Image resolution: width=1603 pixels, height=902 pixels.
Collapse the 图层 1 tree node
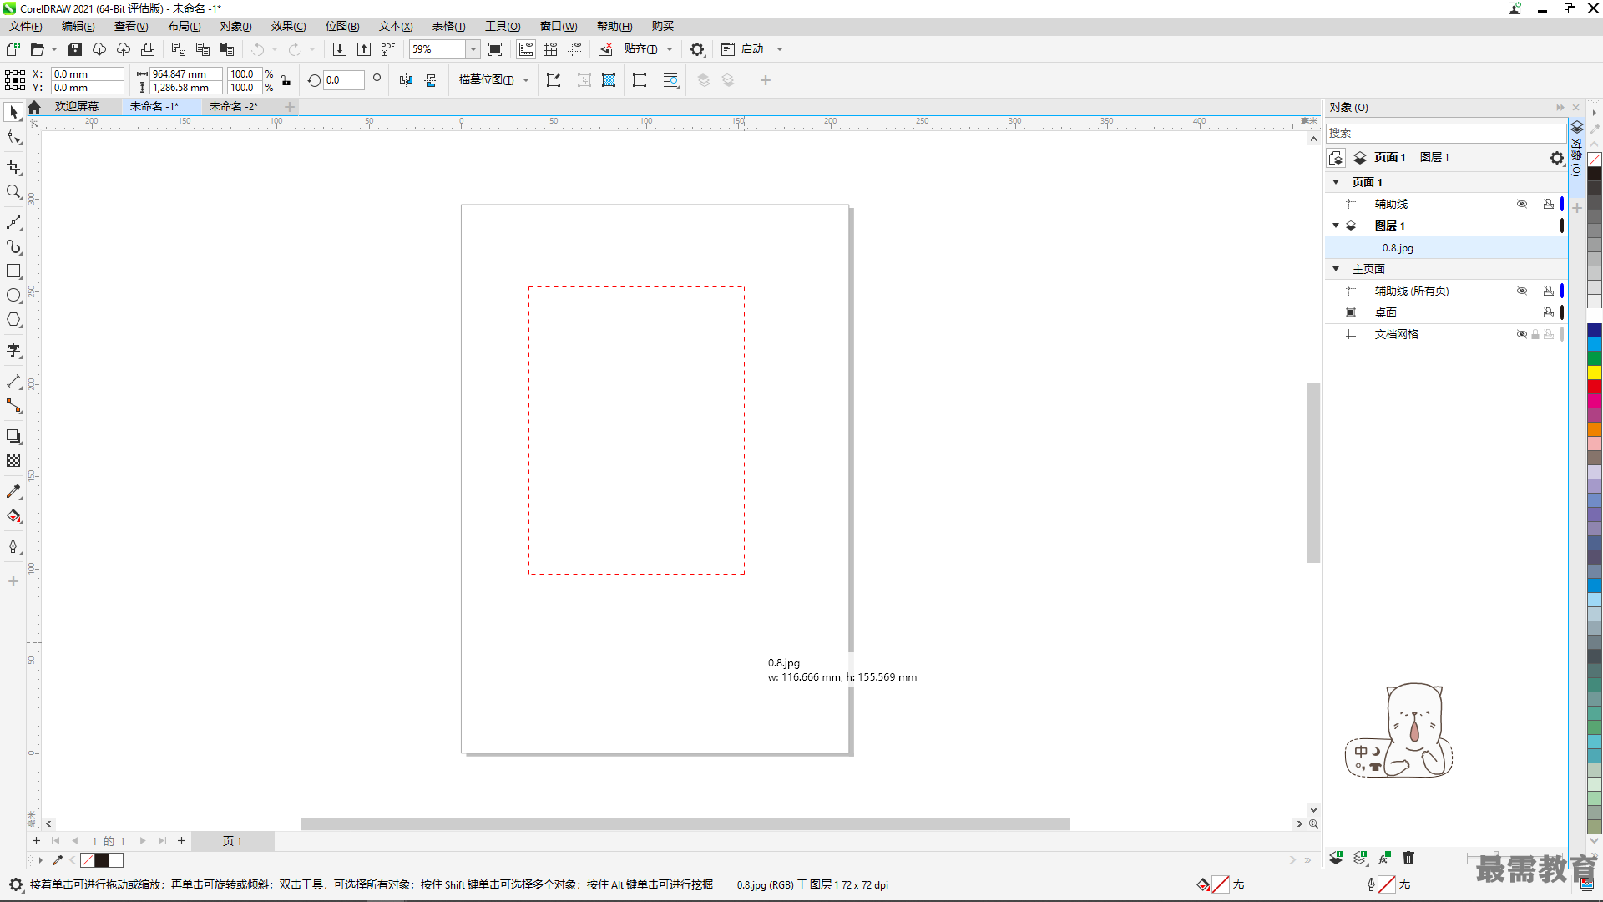coord(1336,225)
